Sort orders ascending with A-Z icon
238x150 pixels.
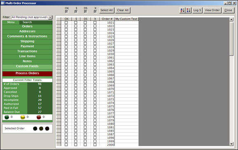pos(182,10)
